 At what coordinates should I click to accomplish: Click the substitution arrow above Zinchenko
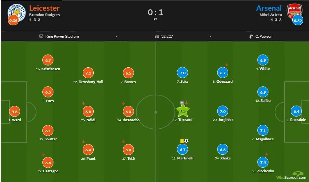267,154
